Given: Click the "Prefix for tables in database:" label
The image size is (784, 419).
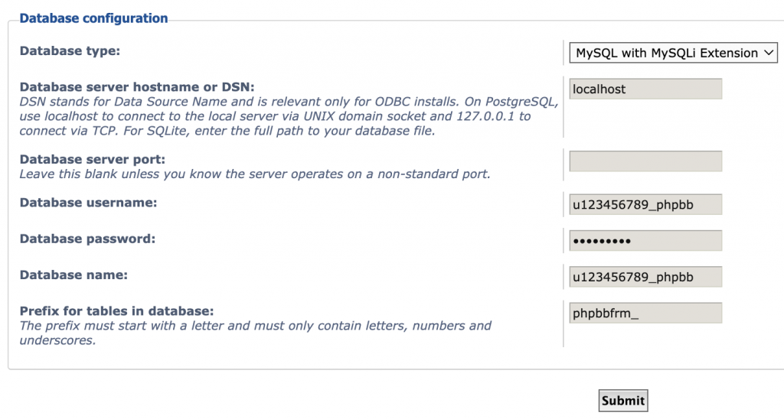Looking at the screenshot, I should coord(116,311).
